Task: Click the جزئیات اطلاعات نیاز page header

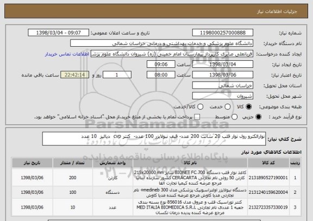Action: (x=277, y=11)
